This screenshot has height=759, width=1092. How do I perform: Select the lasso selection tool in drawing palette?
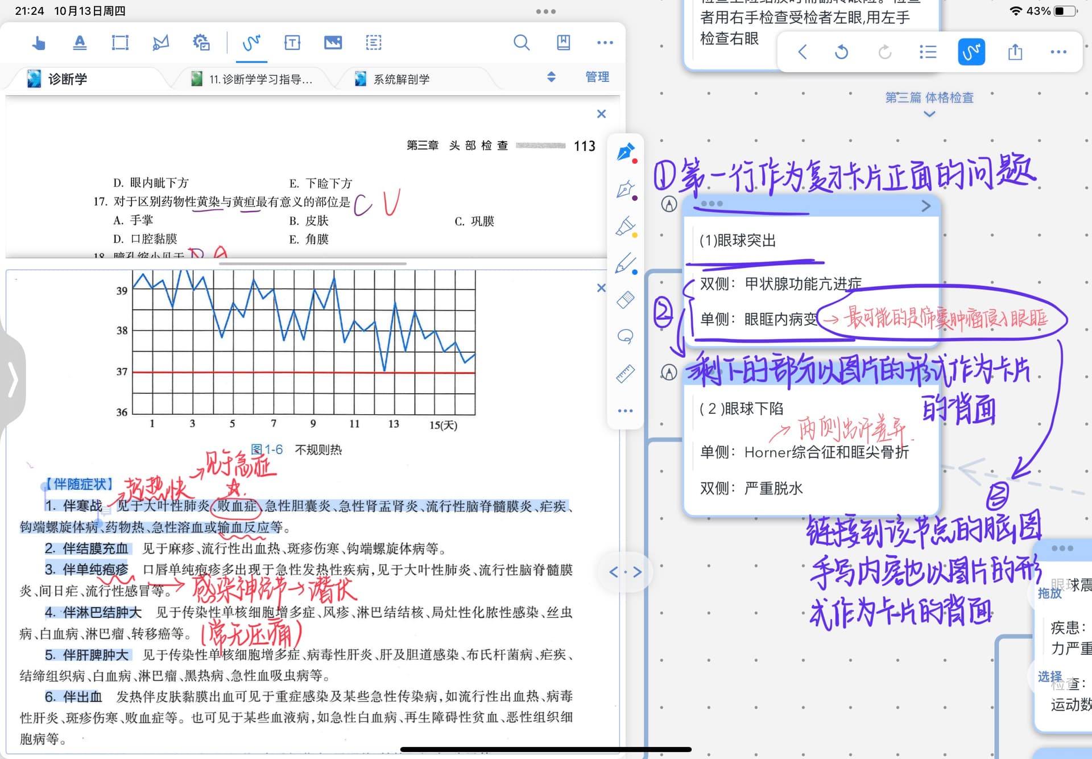point(626,336)
